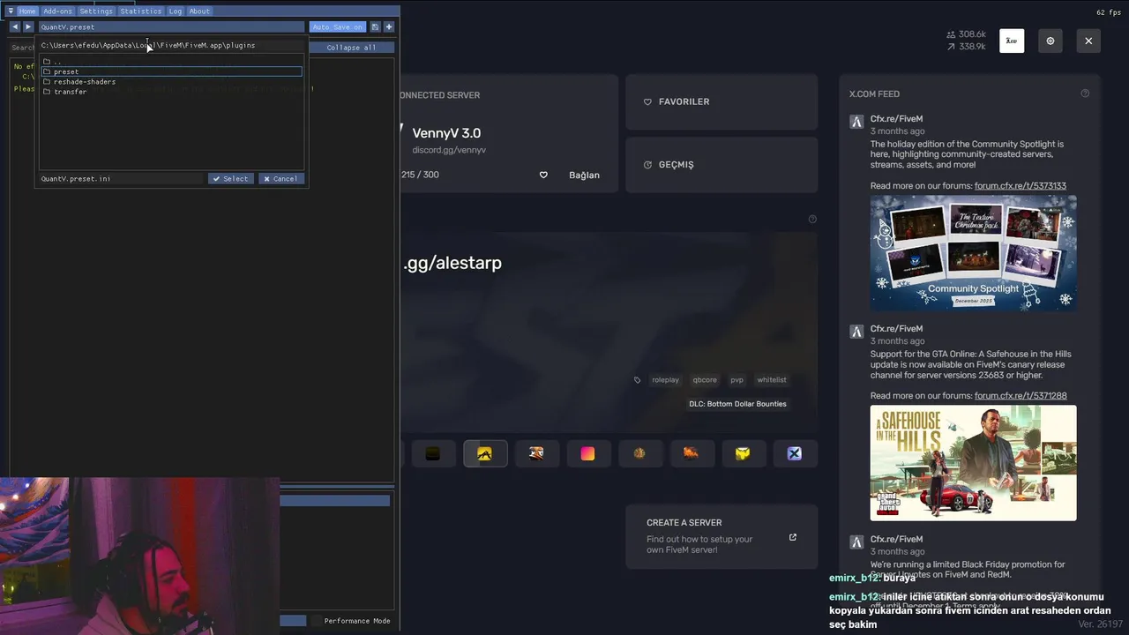This screenshot has width=1129, height=635.
Task: Open the forum.cfx.re/t/5371288 link
Action: click(1021, 396)
